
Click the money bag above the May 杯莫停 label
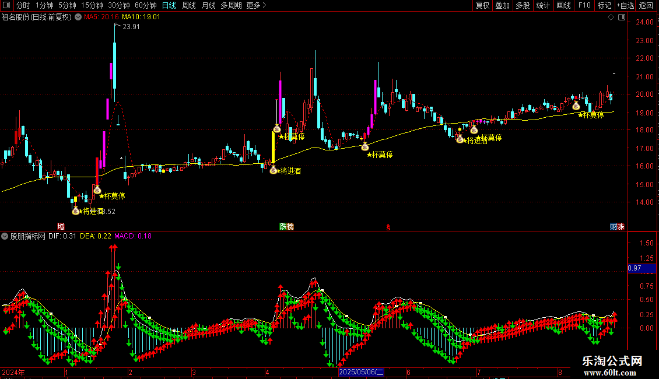(365, 146)
